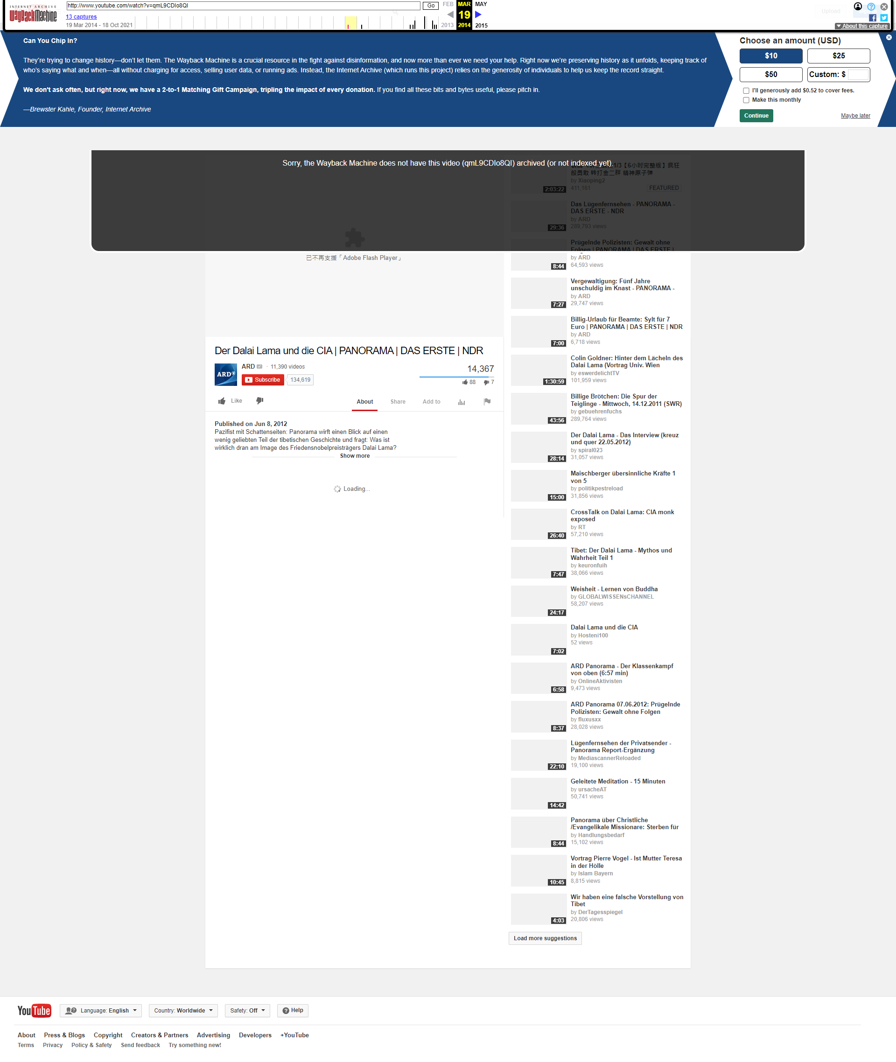Click the highlighted capture sparkline marker
Screen dimensions: 896x1062
[349, 26]
